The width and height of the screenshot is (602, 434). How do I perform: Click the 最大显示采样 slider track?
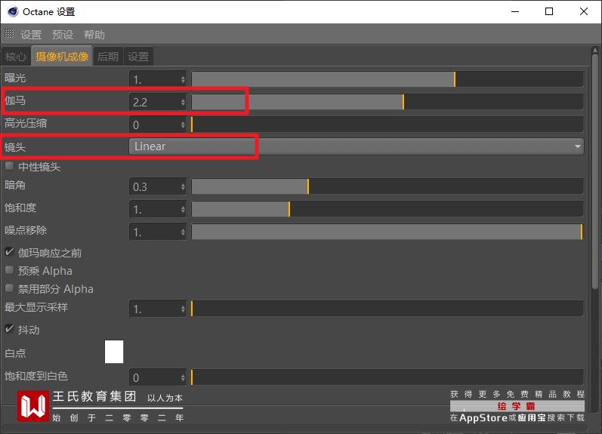point(387,309)
